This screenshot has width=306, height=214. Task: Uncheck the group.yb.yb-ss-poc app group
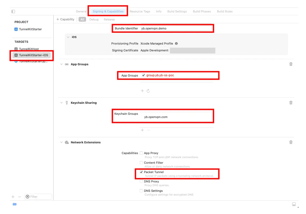(143, 75)
